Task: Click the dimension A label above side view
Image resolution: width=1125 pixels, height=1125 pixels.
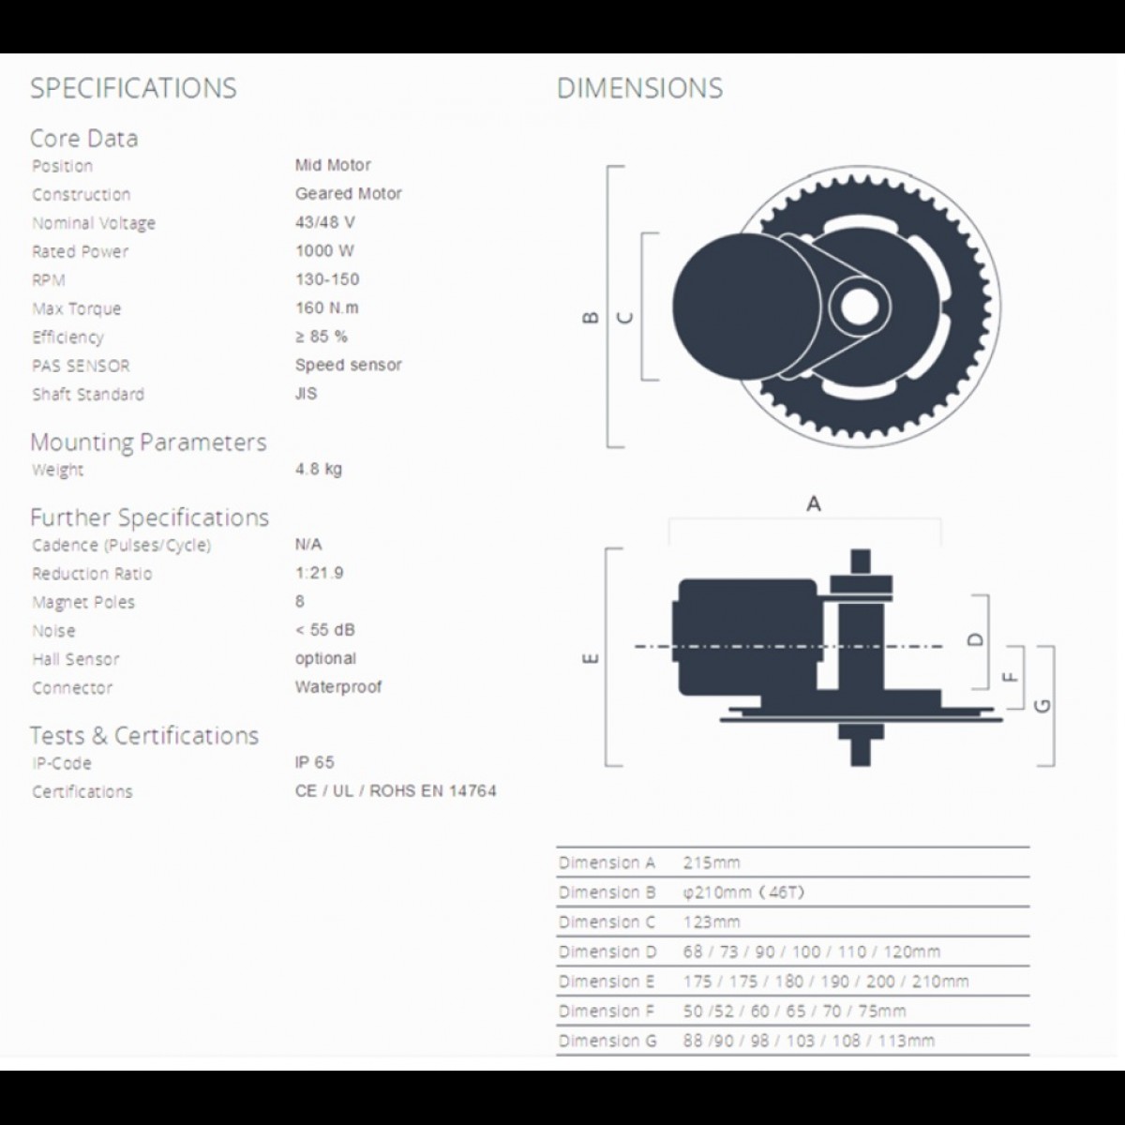Action: [x=814, y=504]
